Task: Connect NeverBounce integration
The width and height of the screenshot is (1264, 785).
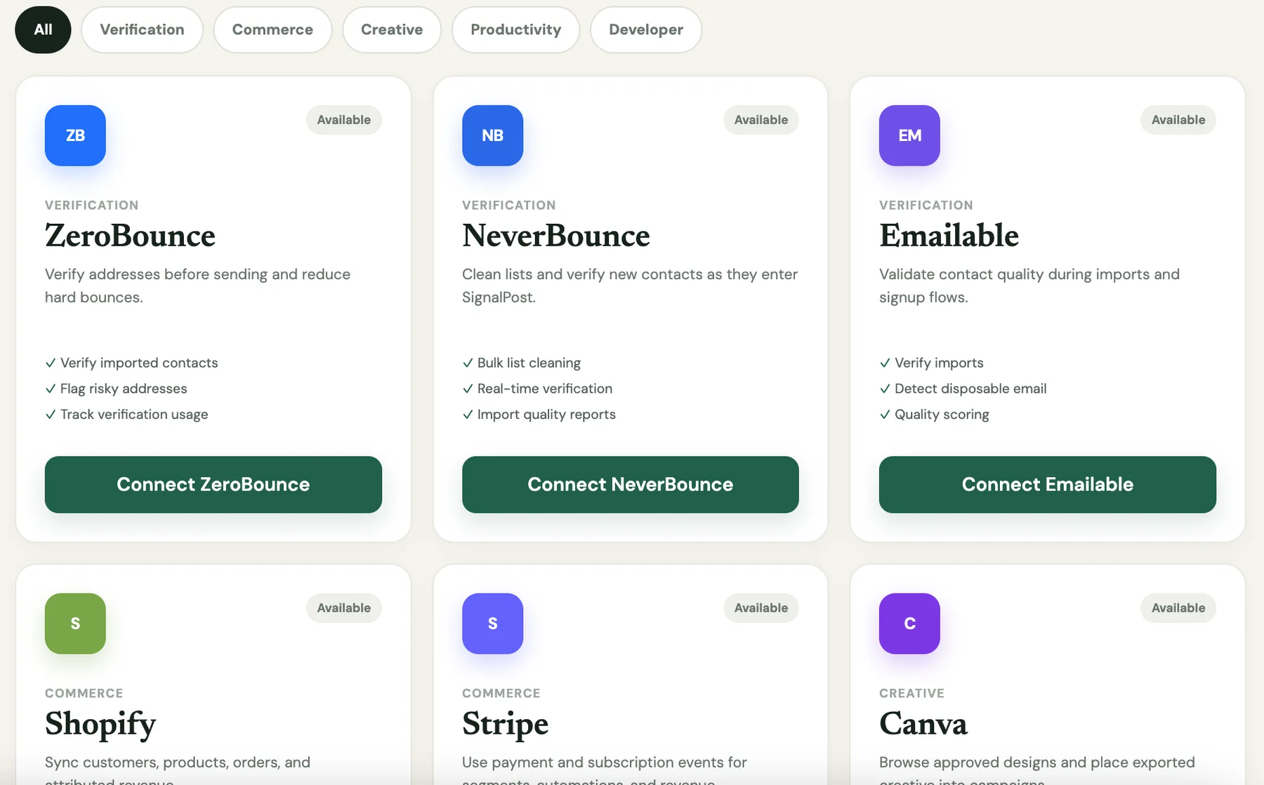Action: 631,485
